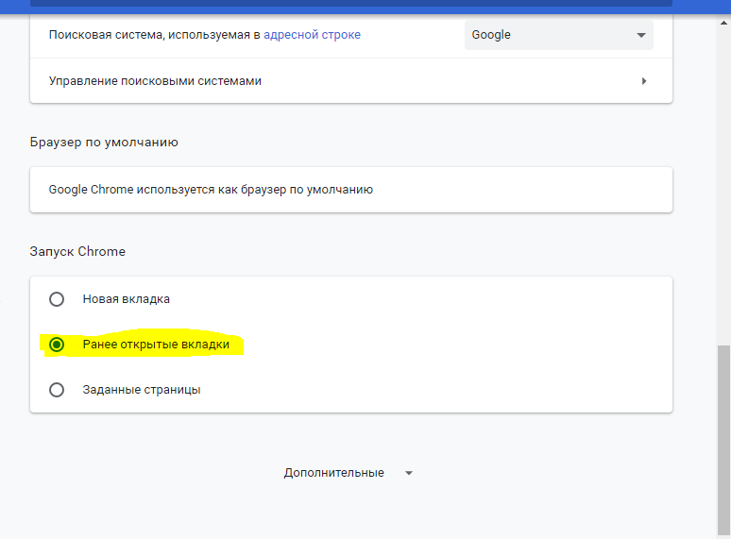Click the scrollbar track above the thumb
The height and width of the screenshot is (539, 731).
pyautogui.click(x=722, y=189)
